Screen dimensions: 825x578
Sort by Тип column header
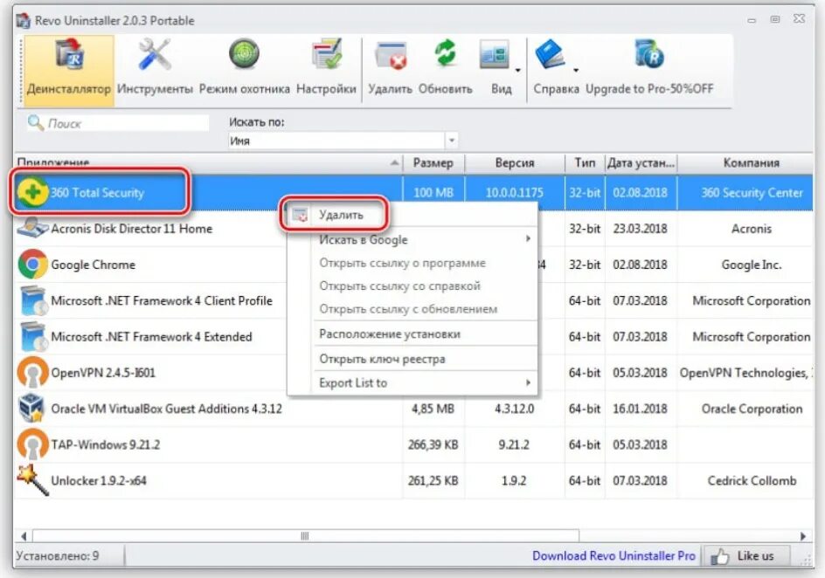[x=585, y=163]
